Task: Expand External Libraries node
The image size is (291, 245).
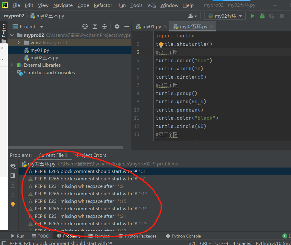Action: pyautogui.click(x=12, y=65)
